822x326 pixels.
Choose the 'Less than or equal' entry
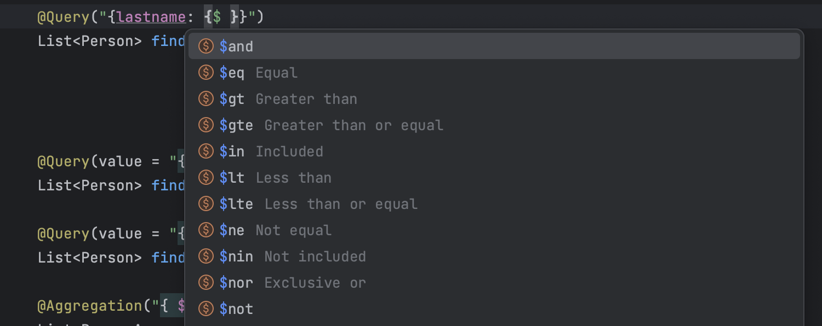tap(494, 204)
